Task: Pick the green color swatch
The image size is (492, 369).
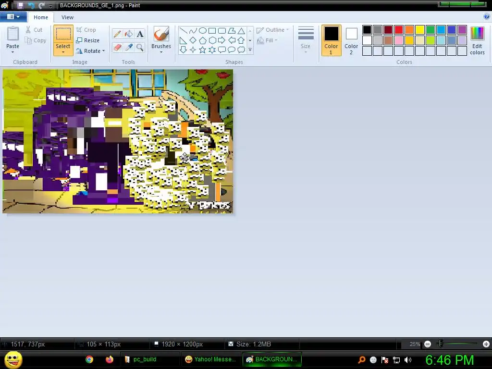Action: click(430, 30)
